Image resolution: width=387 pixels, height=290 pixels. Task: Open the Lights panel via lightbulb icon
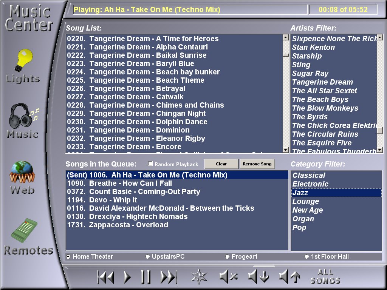click(x=23, y=61)
